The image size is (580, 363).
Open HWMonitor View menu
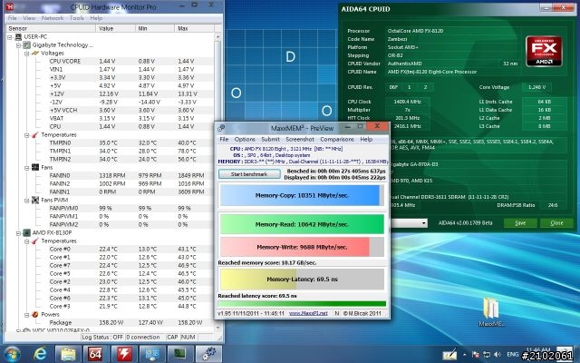29,18
